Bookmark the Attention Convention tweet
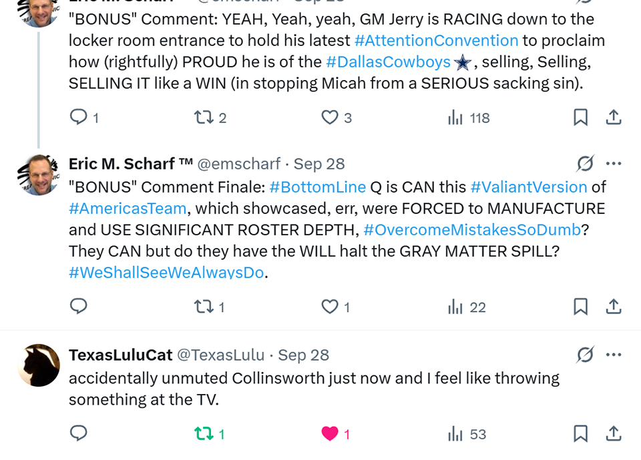This screenshot has width=641, height=460. point(581,118)
